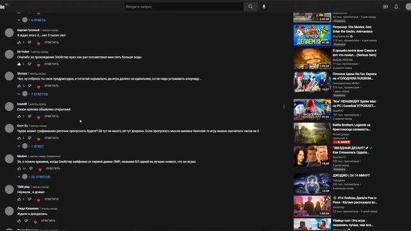Dislike the Mr Fallen comment
Screen dimensions: 411x231
[x=30, y=64]
